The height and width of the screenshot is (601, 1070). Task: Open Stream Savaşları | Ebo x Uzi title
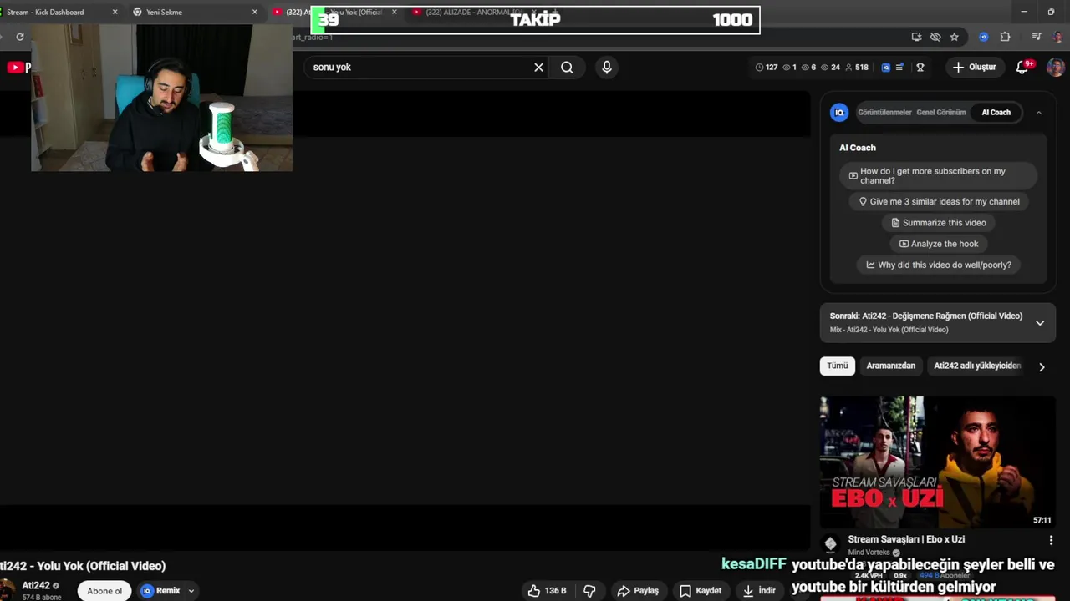coord(906,540)
